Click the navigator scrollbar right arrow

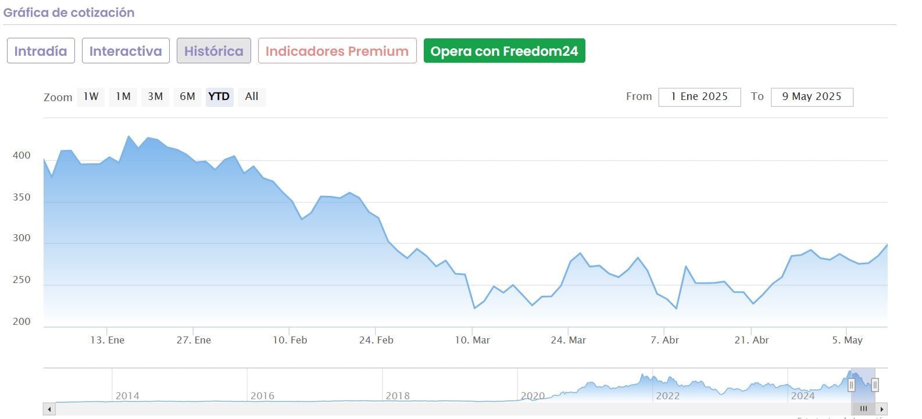point(882,409)
